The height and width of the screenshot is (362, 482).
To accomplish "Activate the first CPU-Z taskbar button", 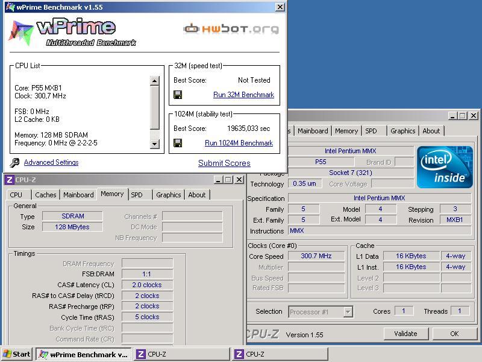I will [182, 354].
